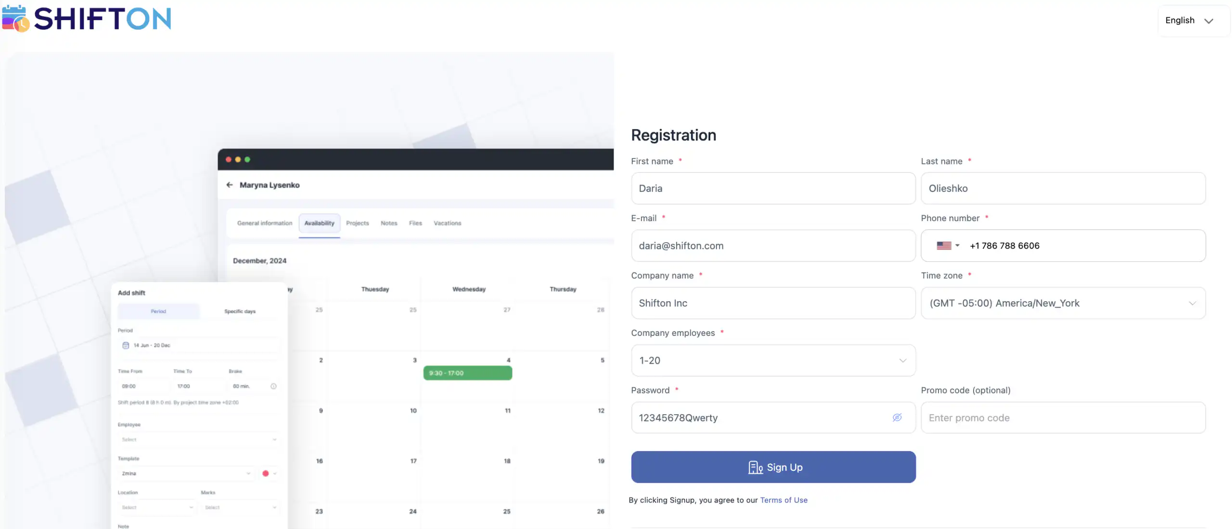Select the Period option in Add shift
The height and width of the screenshot is (529, 1232).
[158, 311]
